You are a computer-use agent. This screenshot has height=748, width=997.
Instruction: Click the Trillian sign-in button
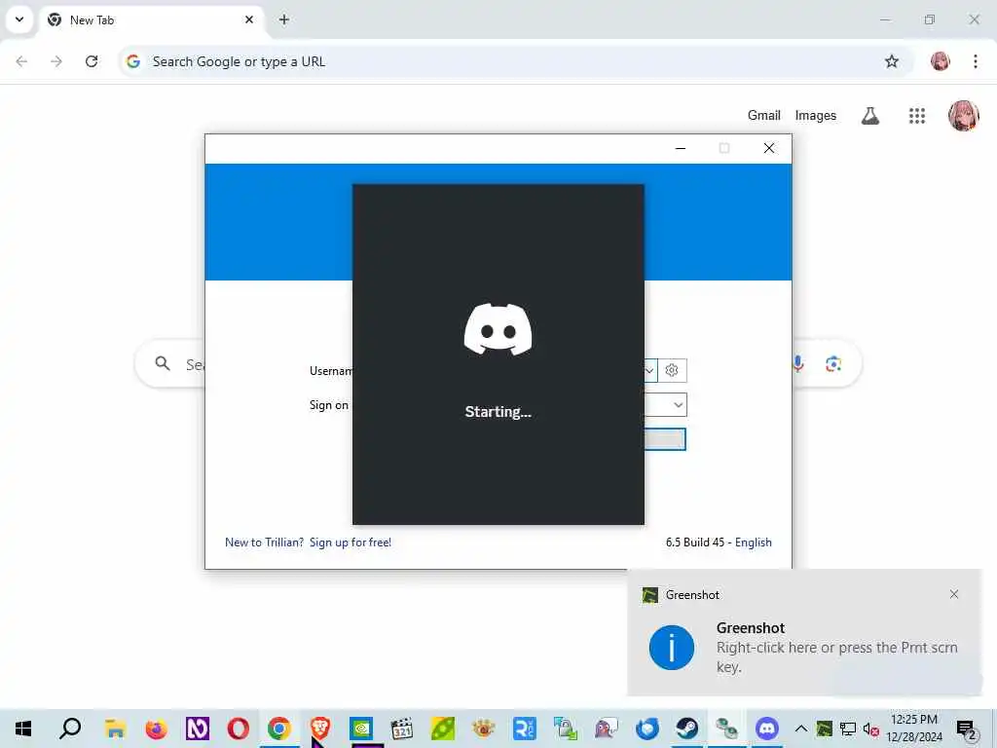(x=665, y=439)
